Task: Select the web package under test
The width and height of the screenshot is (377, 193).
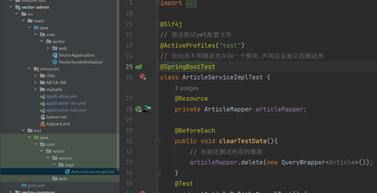Action: [x=63, y=178]
